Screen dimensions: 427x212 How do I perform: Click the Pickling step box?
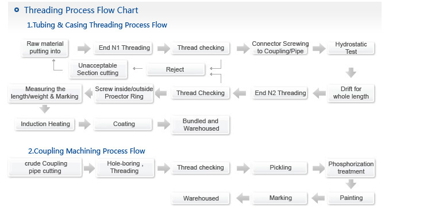pyautogui.click(x=280, y=168)
